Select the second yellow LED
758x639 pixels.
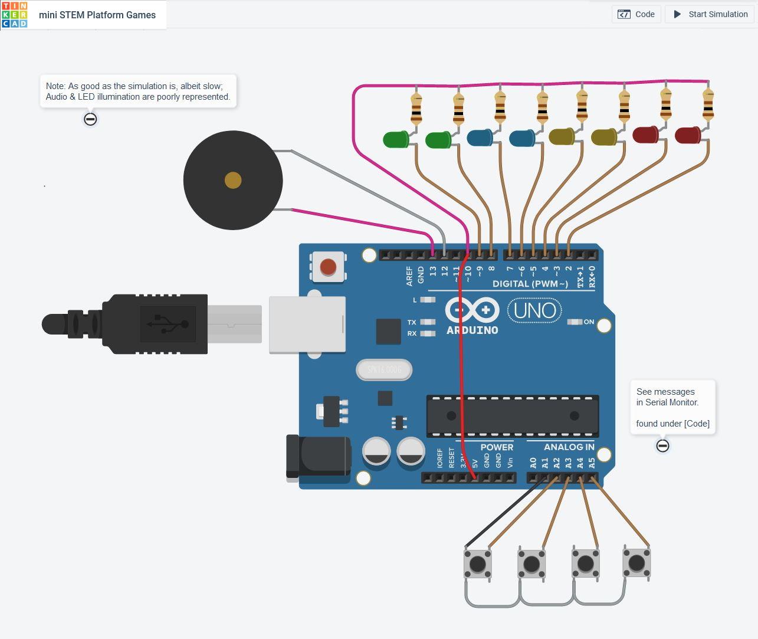[x=604, y=137]
